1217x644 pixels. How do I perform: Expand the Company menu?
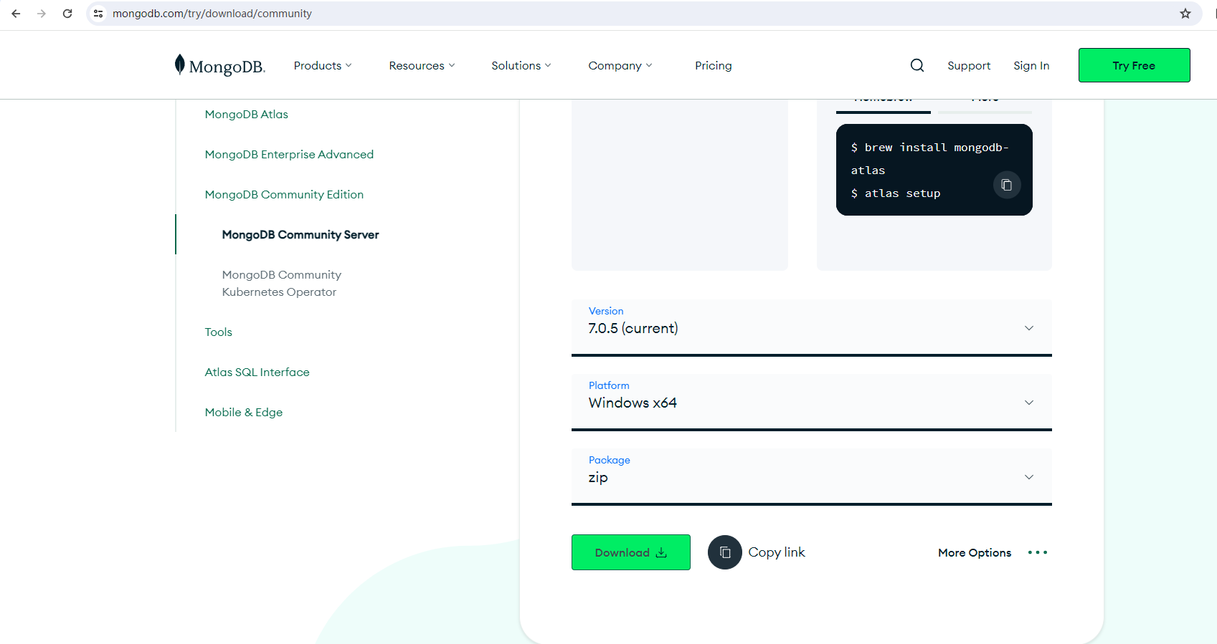[x=620, y=65]
